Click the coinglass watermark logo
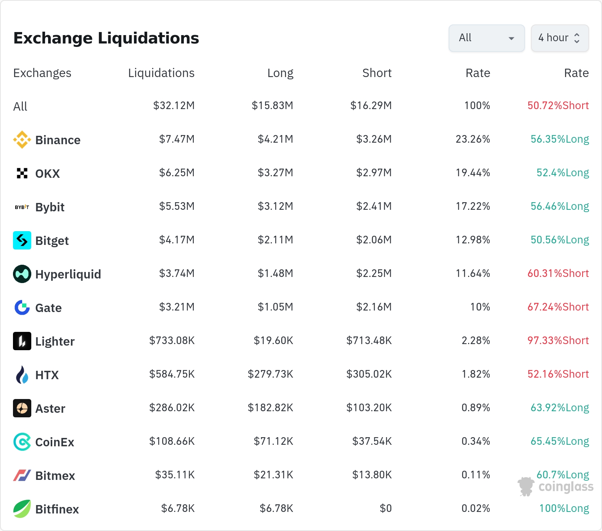Screen dimensions: 602x531 pos(555,486)
